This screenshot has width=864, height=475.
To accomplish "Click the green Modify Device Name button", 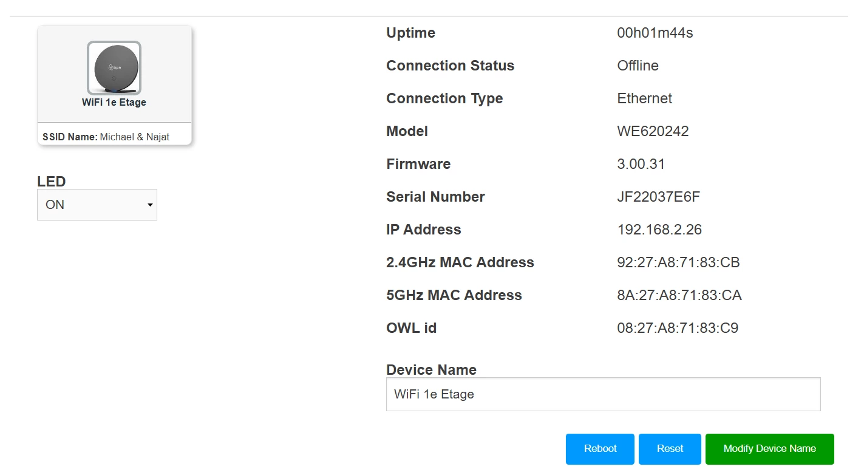I will pos(769,449).
